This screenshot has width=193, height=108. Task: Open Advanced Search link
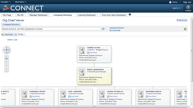click(117, 28)
